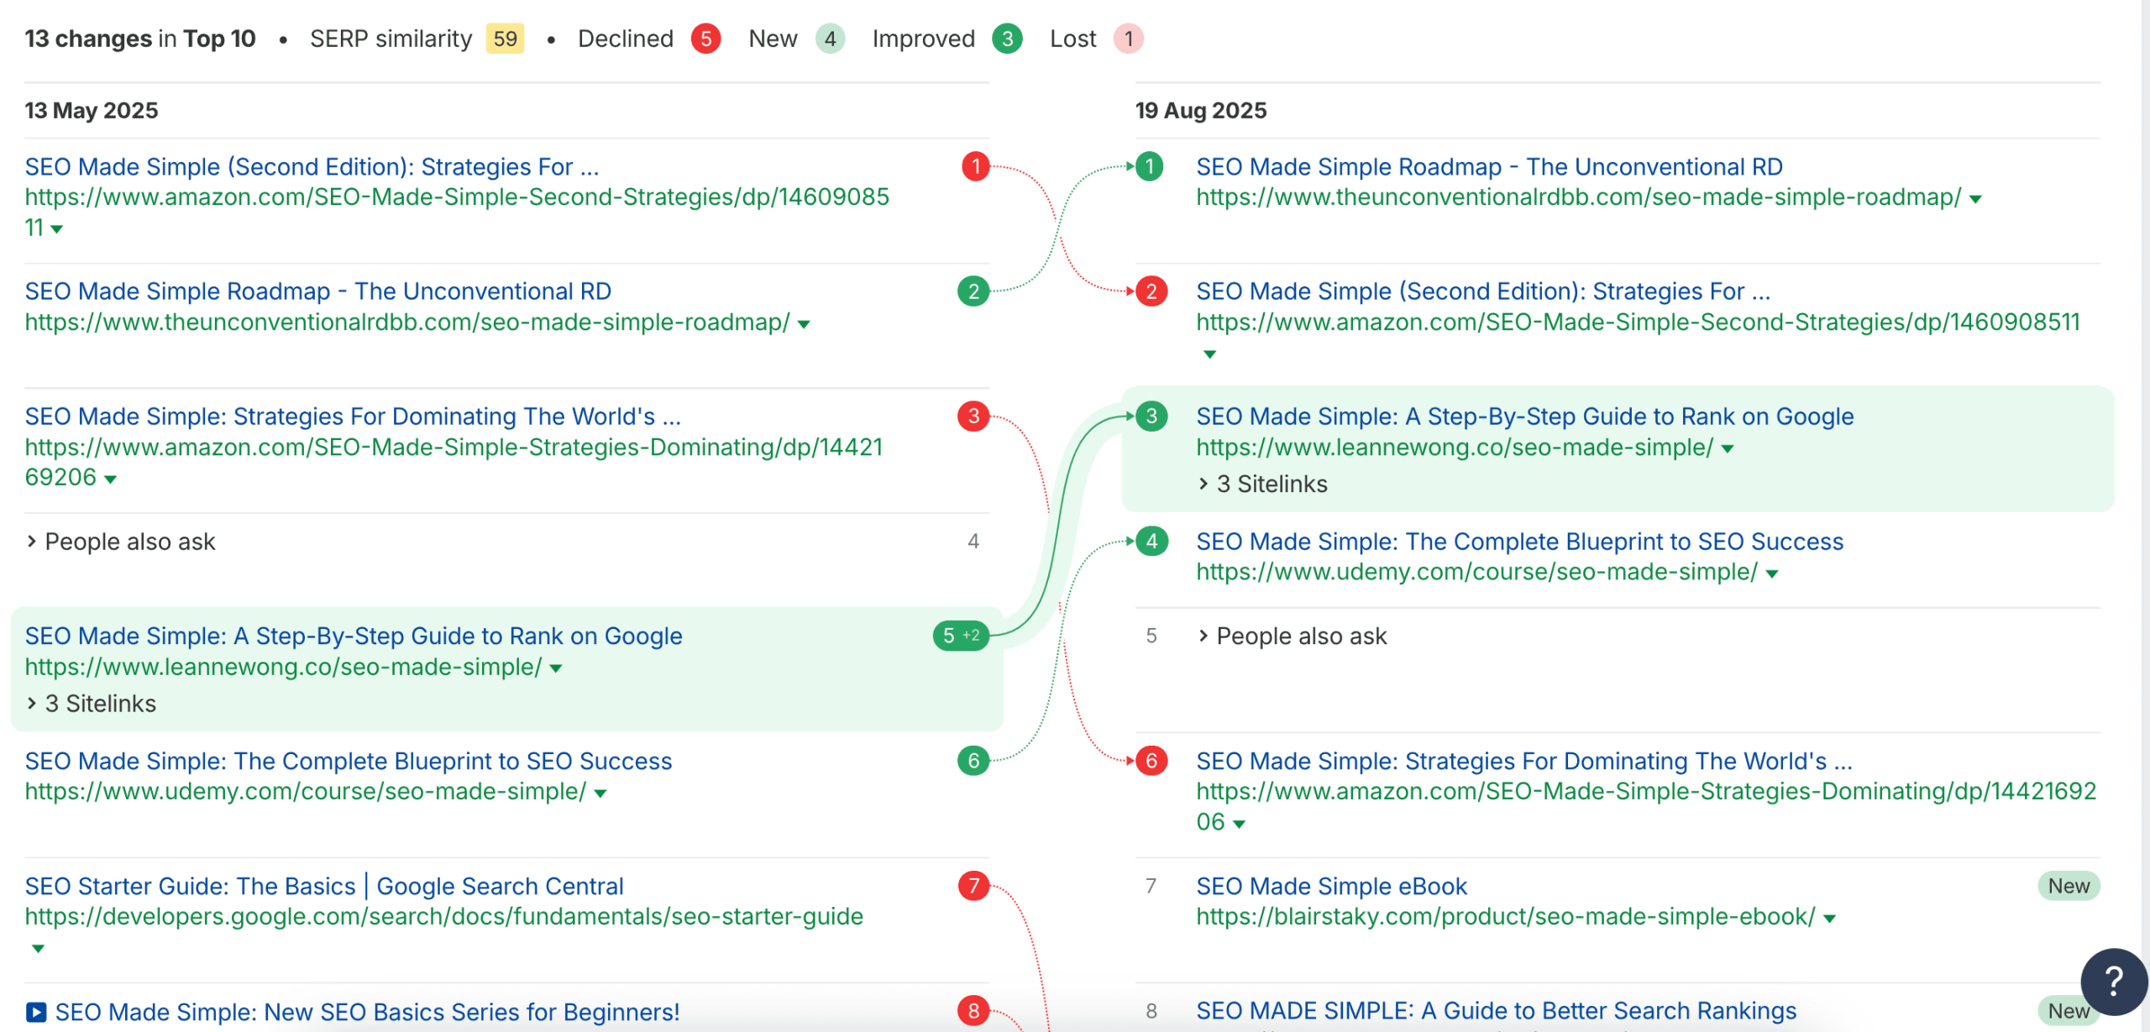Open the help question mark button
Viewport: 2150px width, 1032px height.
pos(2114,981)
